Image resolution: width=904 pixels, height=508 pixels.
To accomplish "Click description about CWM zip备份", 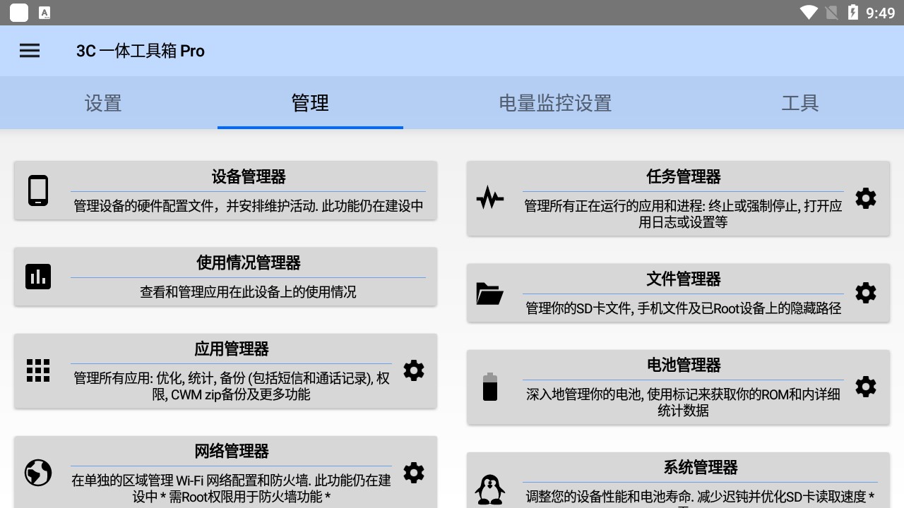I will 232,386.
